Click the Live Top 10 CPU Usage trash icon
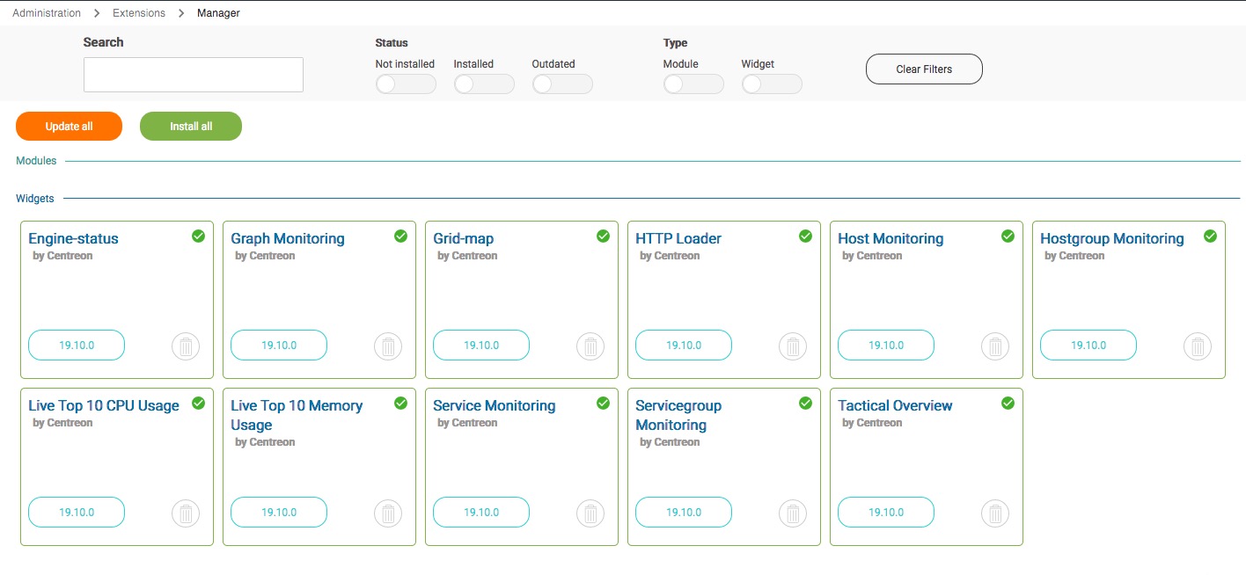Screen dimensions: 1246x575 (x=186, y=513)
